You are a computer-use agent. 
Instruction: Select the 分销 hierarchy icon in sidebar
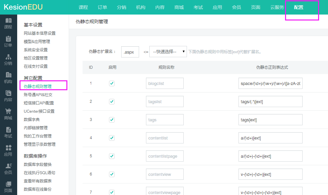[8, 57]
